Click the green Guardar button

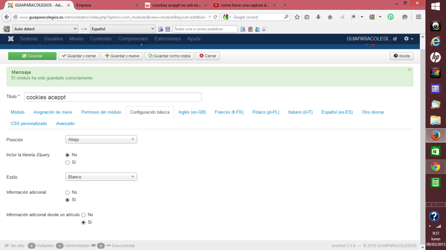point(32,56)
